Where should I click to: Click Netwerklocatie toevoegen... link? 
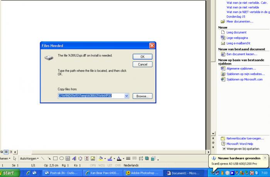(x=245, y=138)
